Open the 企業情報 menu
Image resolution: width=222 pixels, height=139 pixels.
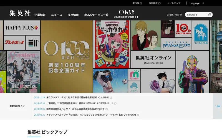click(40, 15)
